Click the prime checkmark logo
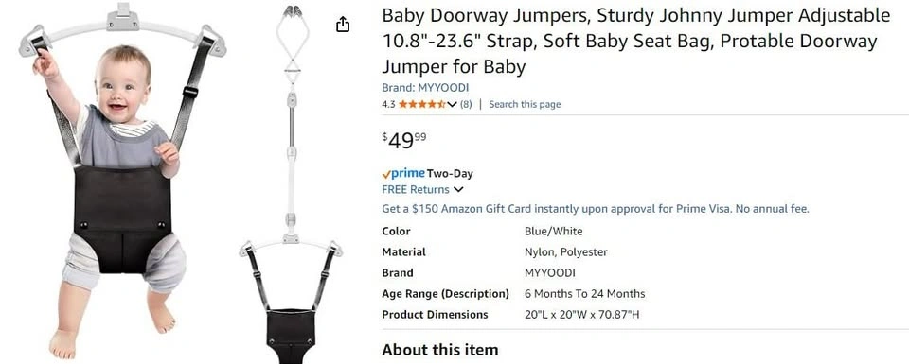This screenshot has width=909, height=364. 403,173
